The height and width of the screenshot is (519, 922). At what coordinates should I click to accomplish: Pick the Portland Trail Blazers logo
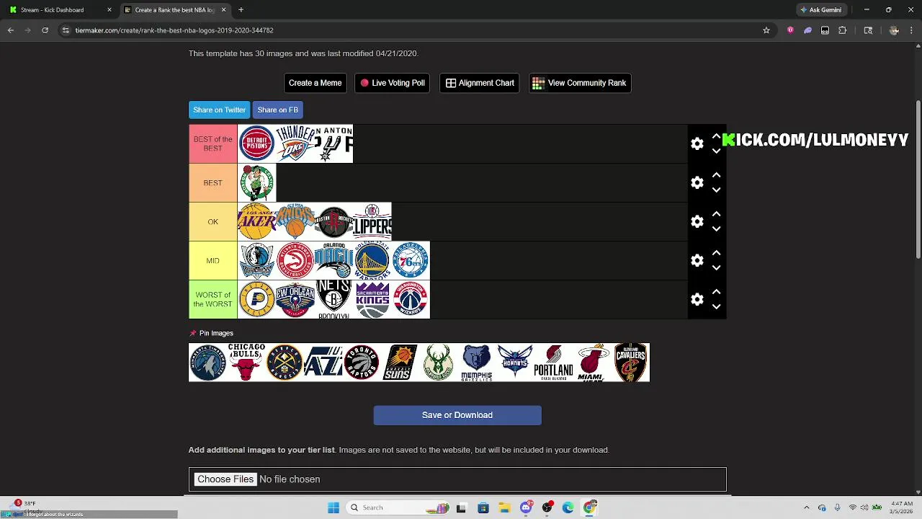[x=553, y=362]
